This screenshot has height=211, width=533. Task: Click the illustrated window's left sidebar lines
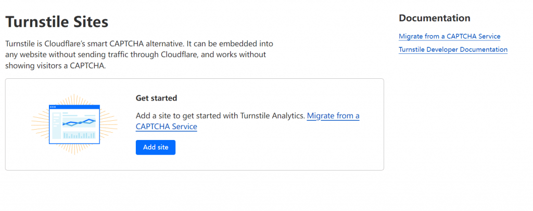coord(56,125)
